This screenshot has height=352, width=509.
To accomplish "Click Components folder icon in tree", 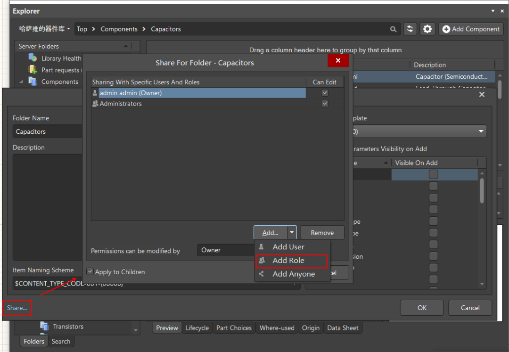I will point(33,81).
